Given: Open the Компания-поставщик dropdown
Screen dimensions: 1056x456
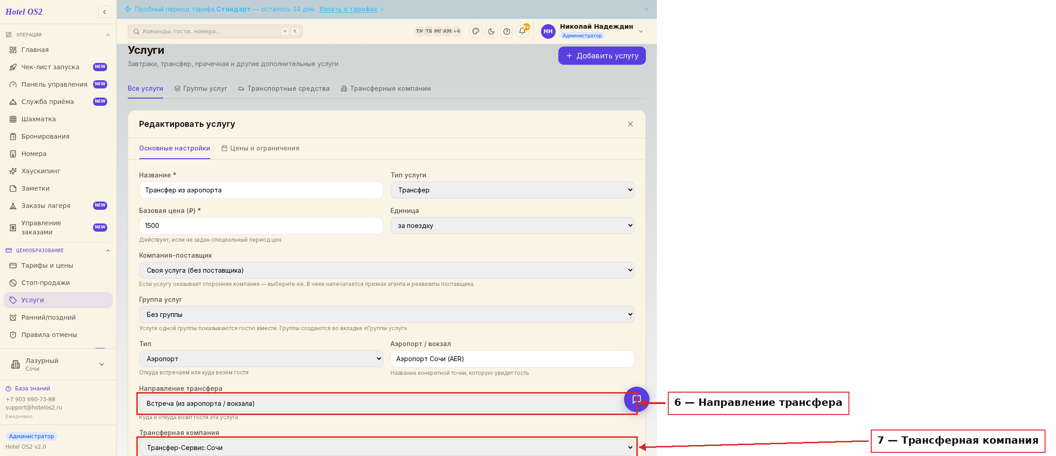Looking at the screenshot, I should pyautogui.click(x=386, y=270).
